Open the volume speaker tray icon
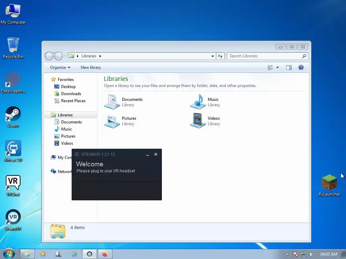This screenshot has width=346, height=259. pyautogui.click(x=312, y=254)
